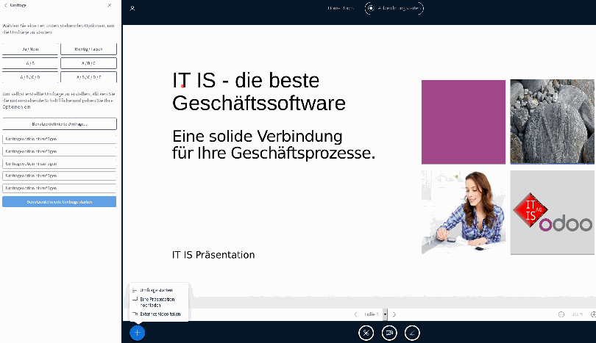Click the purple square on the slide

tap(464, 122)
